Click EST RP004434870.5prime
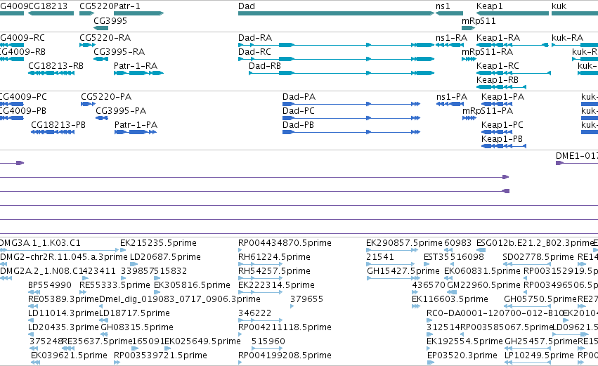The width and height of the screenshot is (598, 366). coord(285,243)
